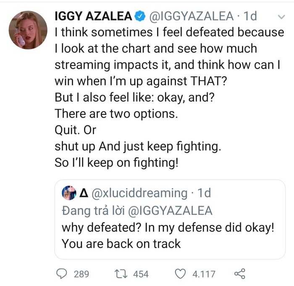
Task: Click the 289 replies count
Action: tap(81, 274)
